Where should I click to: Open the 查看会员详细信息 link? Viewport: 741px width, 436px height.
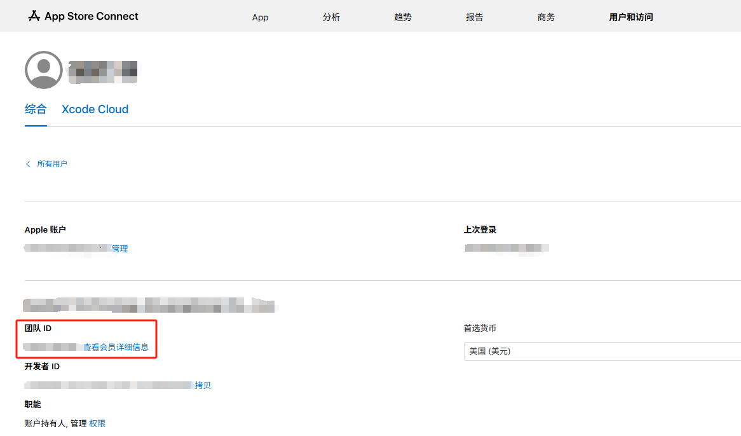[116, 347]
